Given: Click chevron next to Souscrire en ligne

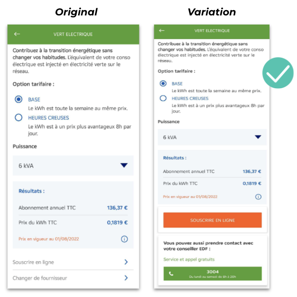Looking at the screenshot, I should pyautogui.click(x=126, y=262).
